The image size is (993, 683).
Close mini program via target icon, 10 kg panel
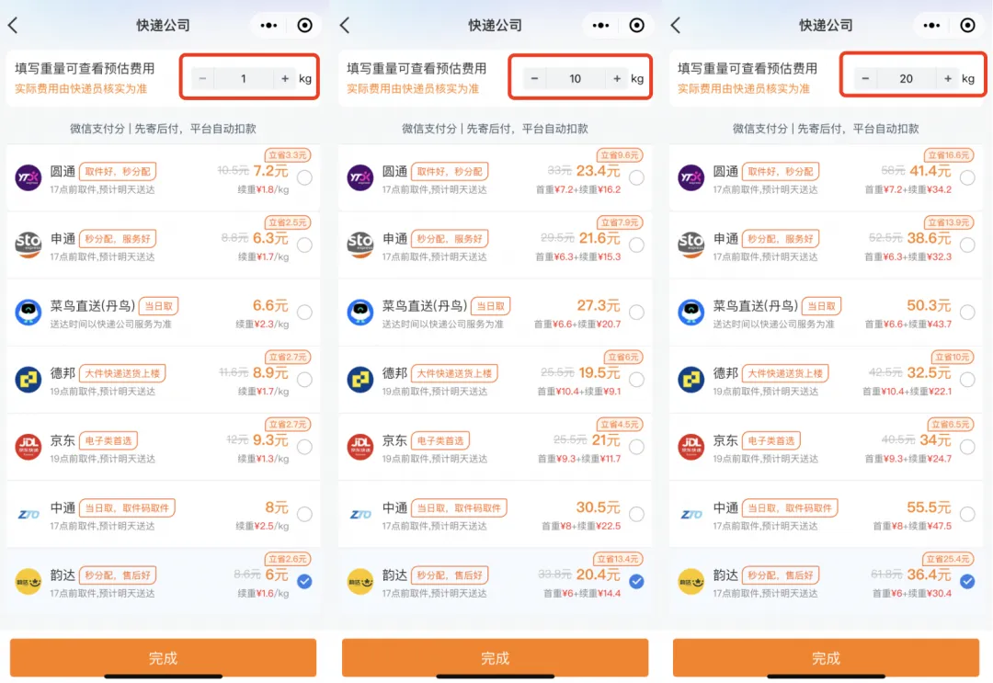click(x=636, y=26)
